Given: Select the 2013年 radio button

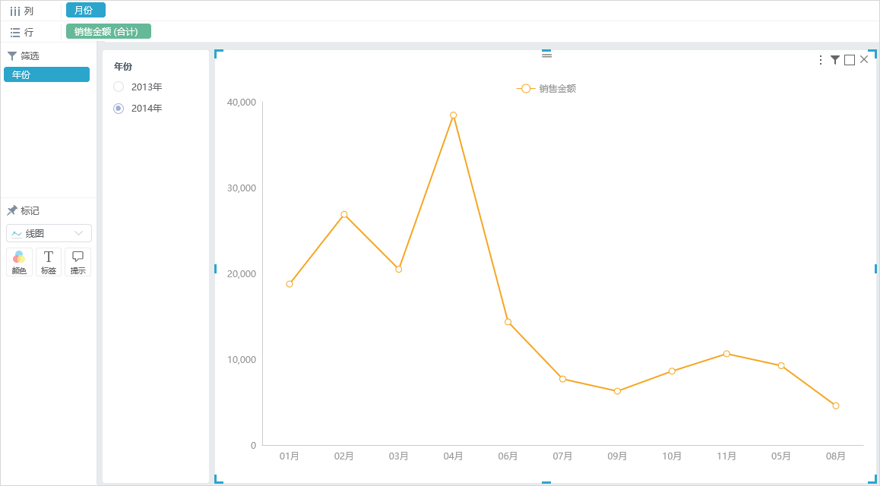Looking at the screenshot, I should coord(119,87).
